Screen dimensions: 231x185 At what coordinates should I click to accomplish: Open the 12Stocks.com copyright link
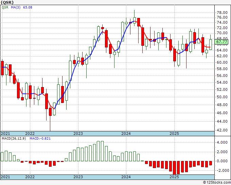(217, 182)
